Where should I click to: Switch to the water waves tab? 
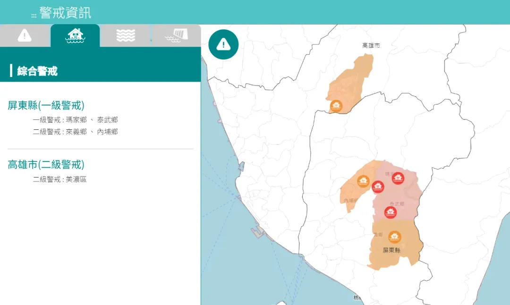coord(126,35)
